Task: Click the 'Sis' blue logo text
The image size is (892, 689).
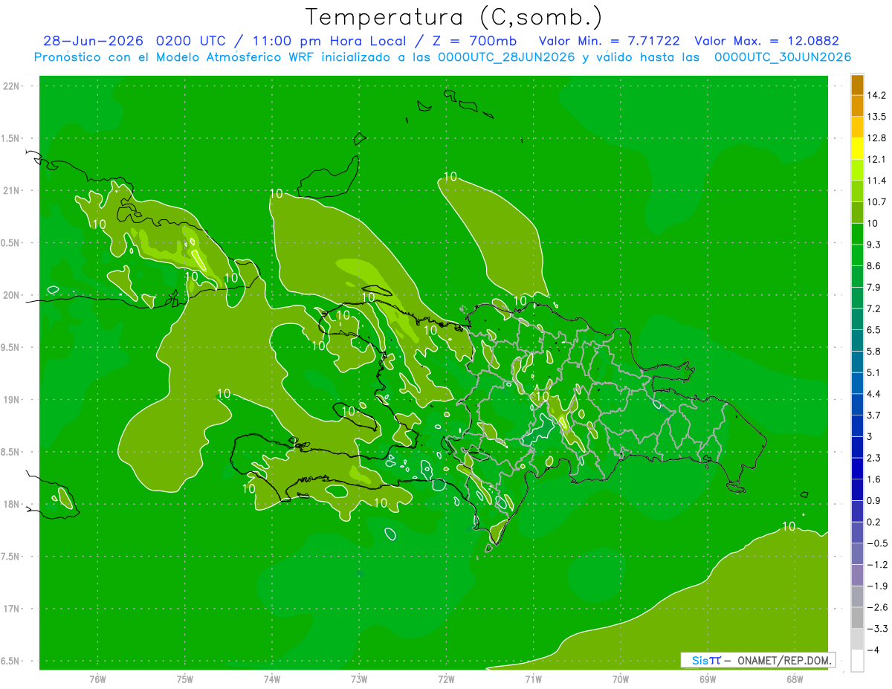Action: click(x=700, y=660)
